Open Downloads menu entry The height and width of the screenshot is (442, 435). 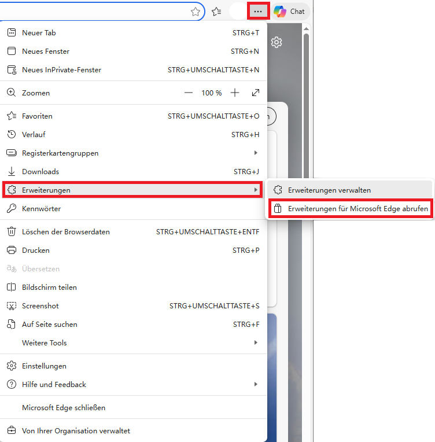pos(134,171)
